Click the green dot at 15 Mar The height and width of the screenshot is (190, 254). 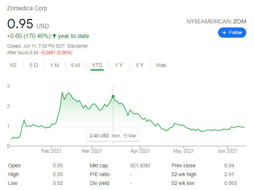pyautogui.click(x=113, y=96)
